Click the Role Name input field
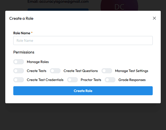Viewport: 166px width, 130px height. pos(83,40)
